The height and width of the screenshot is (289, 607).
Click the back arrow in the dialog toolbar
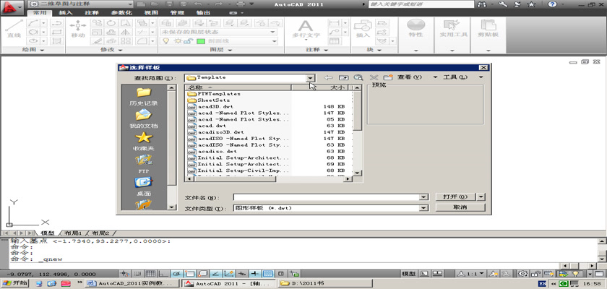click(x=328, y=77)
